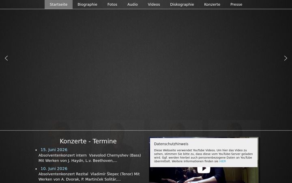Open the Audio section
292x183 pixels.
coord(132,4)
